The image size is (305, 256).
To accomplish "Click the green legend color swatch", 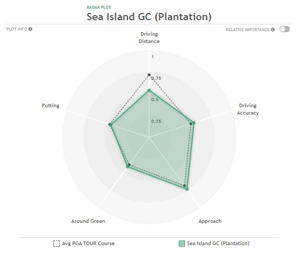I will tap(182, 244).
